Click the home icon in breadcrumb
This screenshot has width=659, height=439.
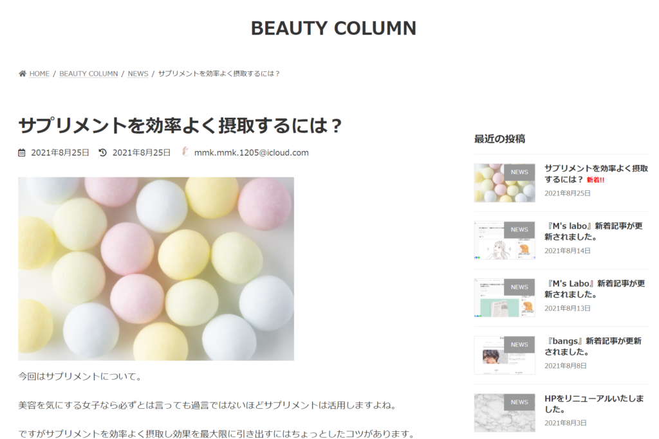click(x=23, y=73)
